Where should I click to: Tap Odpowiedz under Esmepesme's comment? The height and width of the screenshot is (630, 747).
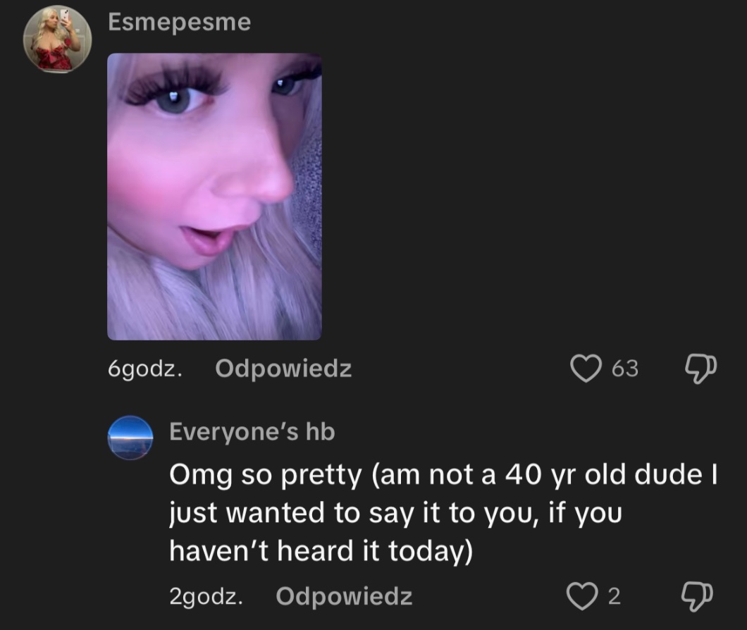pos(283,368)
